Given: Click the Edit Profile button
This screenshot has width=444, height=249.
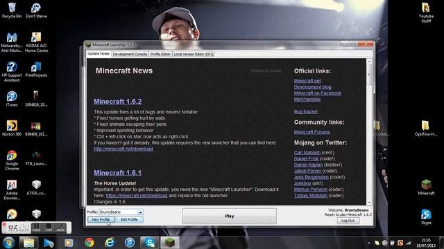Looking at the screenshot, I should click(130, 219).
